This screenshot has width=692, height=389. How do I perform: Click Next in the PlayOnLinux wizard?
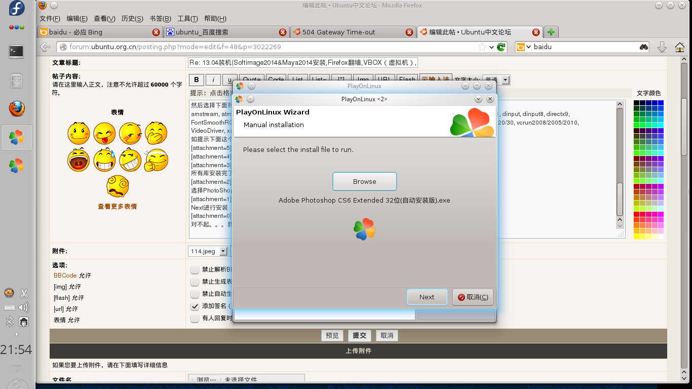pyautogui.click(x=427, y=297)
